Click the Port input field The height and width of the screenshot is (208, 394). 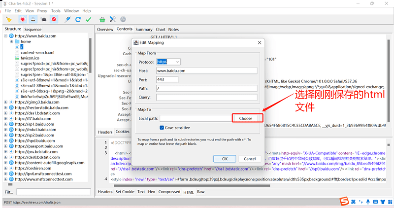(167, 79)
